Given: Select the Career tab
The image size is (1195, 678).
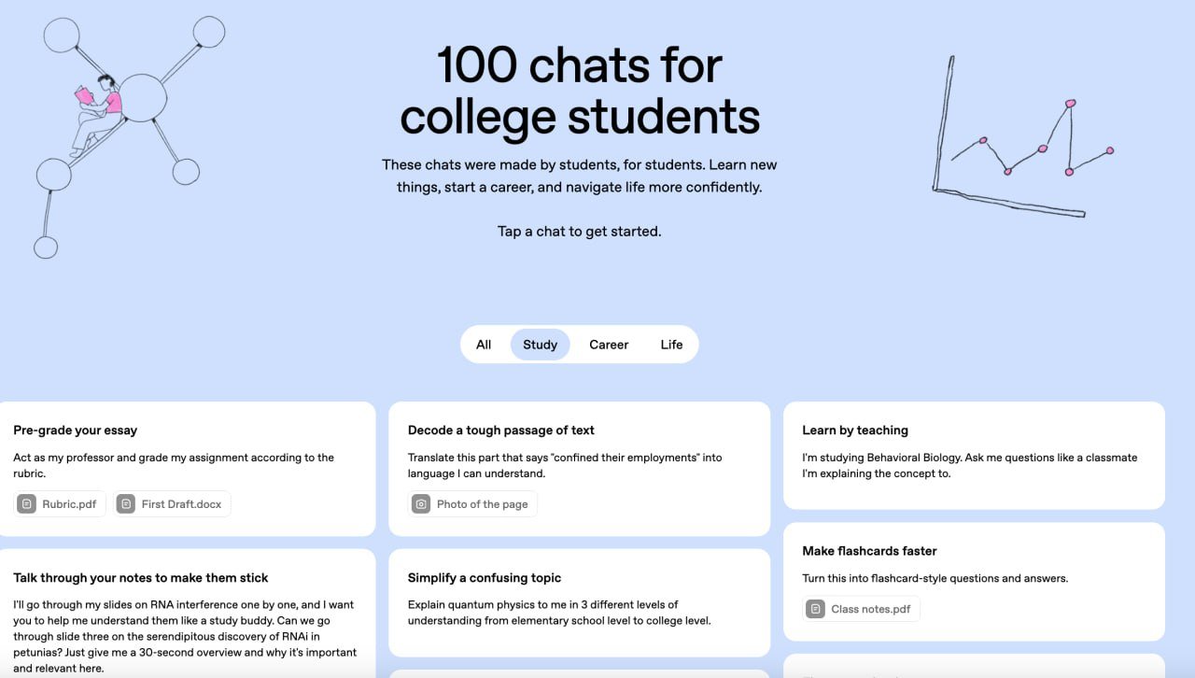Looking at the screenshot, I should coord(609,344).
